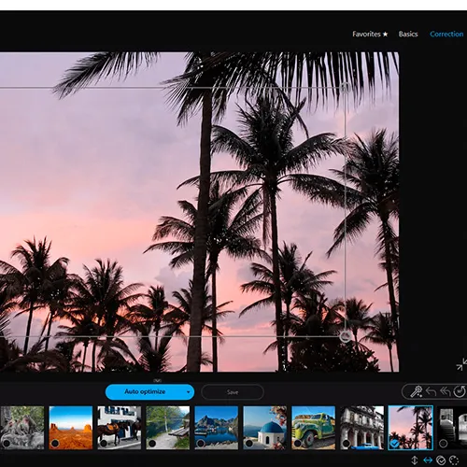Click the blue horizontal double-arrow icon

tap(428, 460)
